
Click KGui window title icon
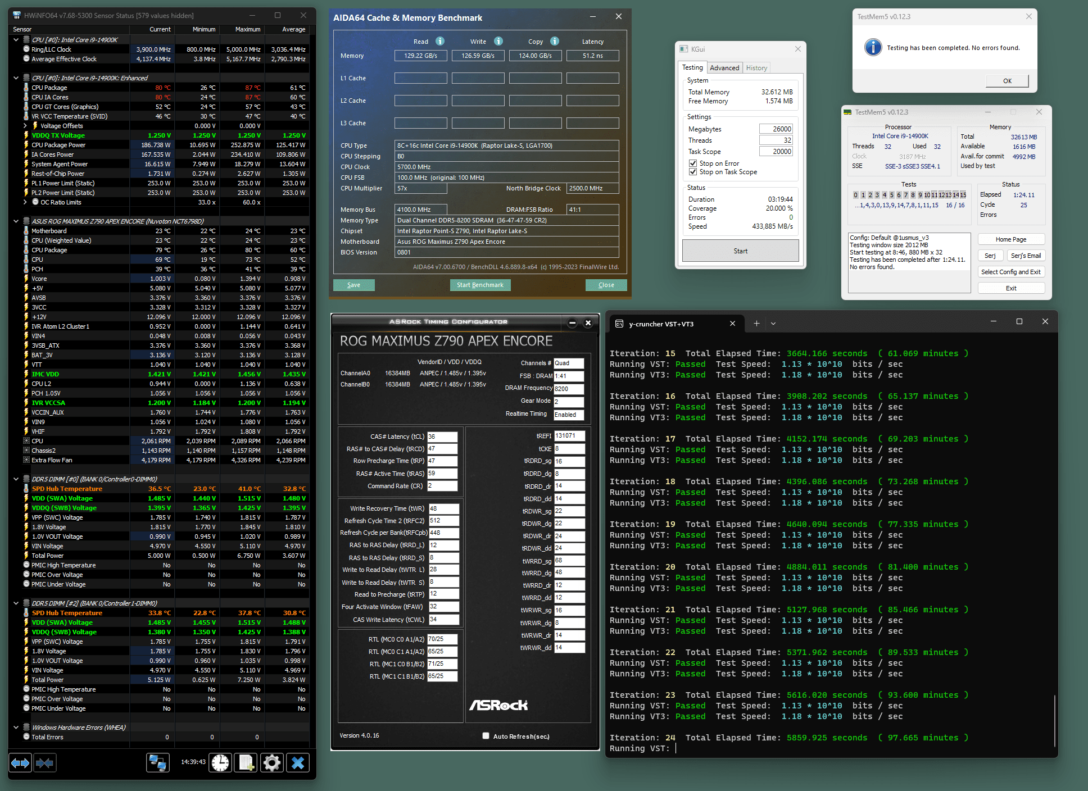(684, 49)
